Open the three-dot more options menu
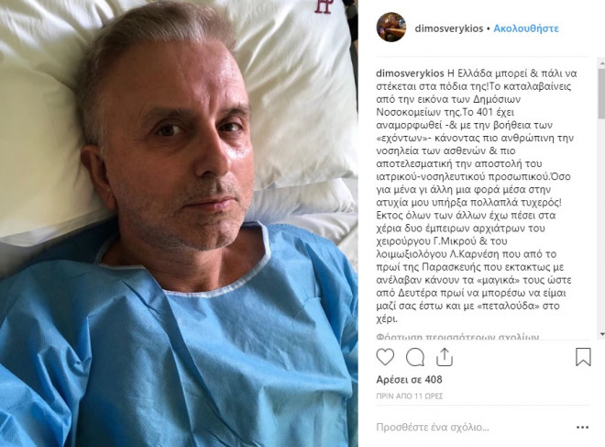Viewport: 605px width, 447px height. coord(582,428)
